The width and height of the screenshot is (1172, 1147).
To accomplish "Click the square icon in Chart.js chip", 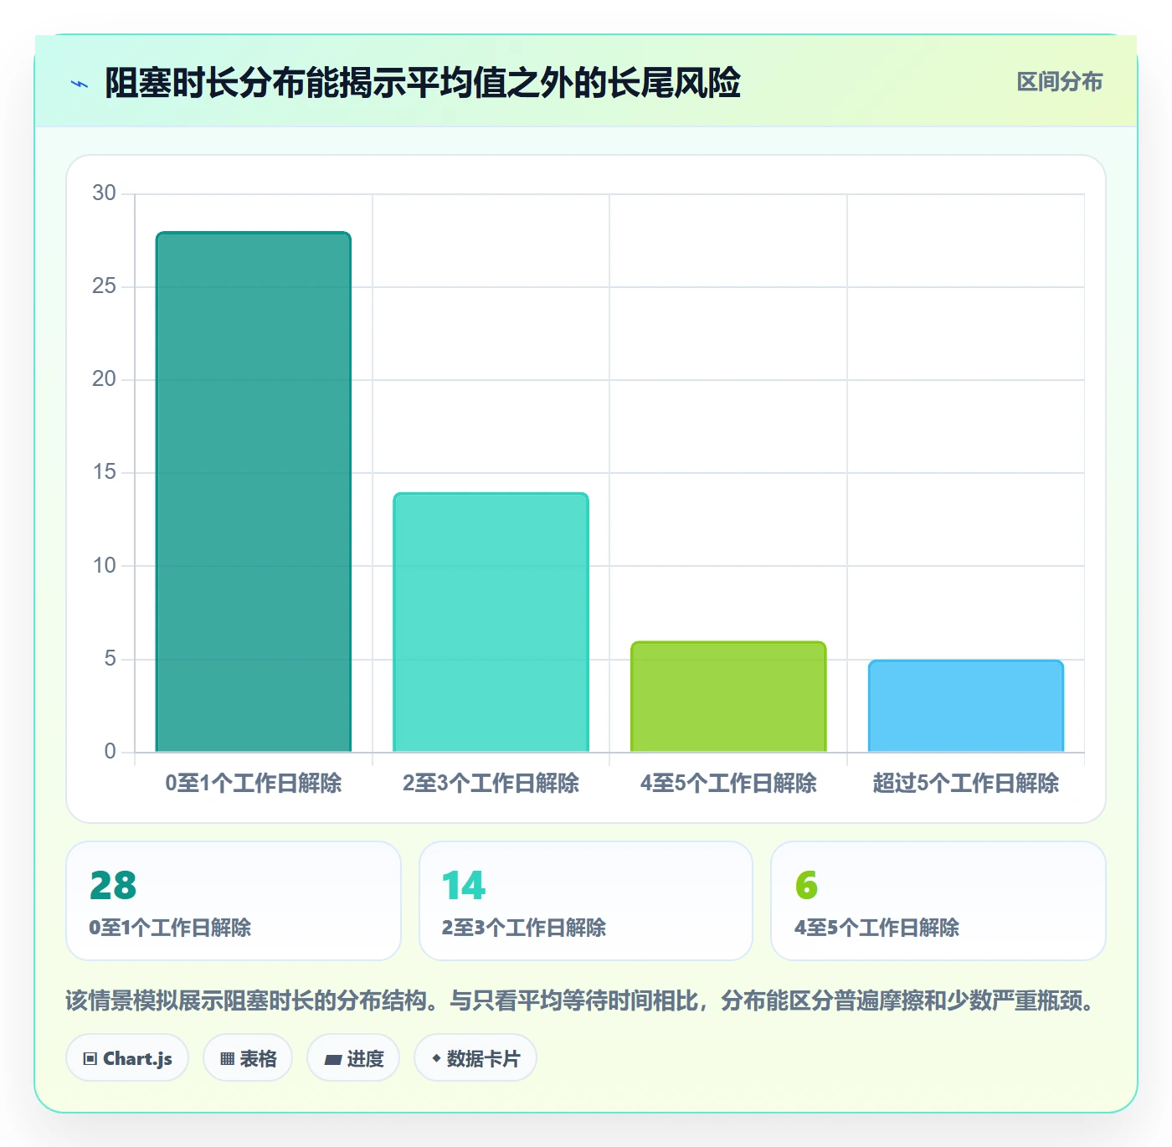I will (90, 1059).
